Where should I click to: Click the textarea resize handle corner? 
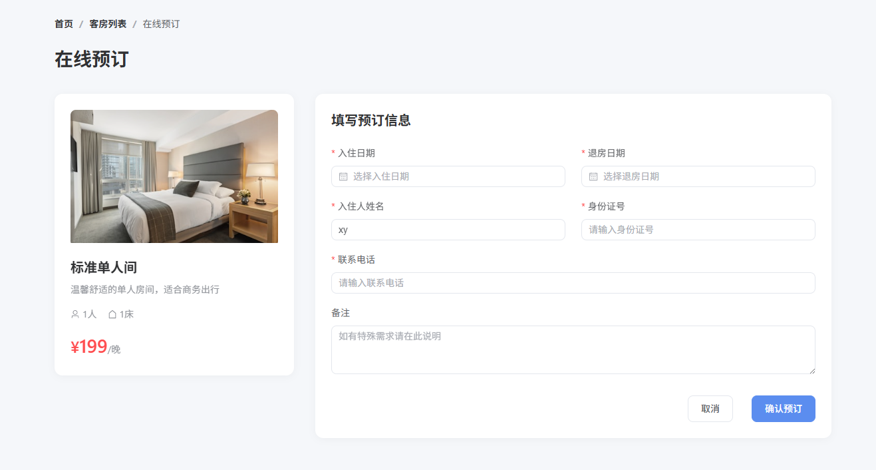pyautogui.click(x=811, y=370)
